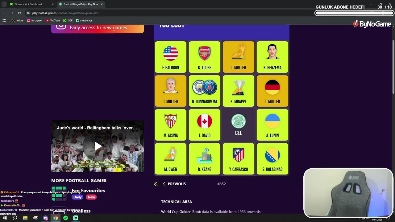Go to the PREVIOUS bingo game
Image resolution: width=395 pixels, height=222 pixels.
174,184
